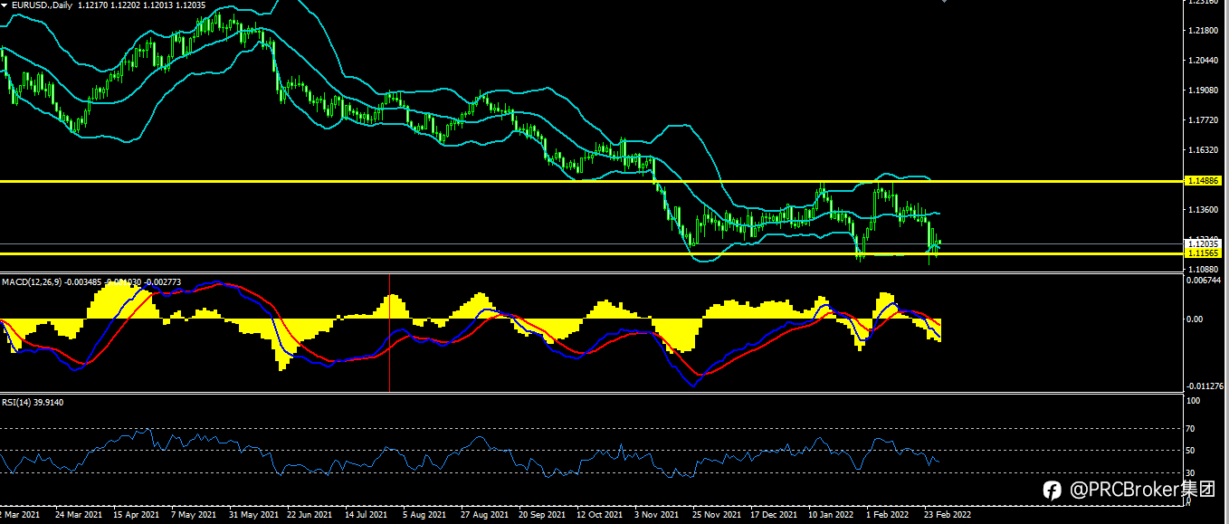Click the 12 Oct 2021 date label
Screen dimensions: 1229x524
pos(597,515)
